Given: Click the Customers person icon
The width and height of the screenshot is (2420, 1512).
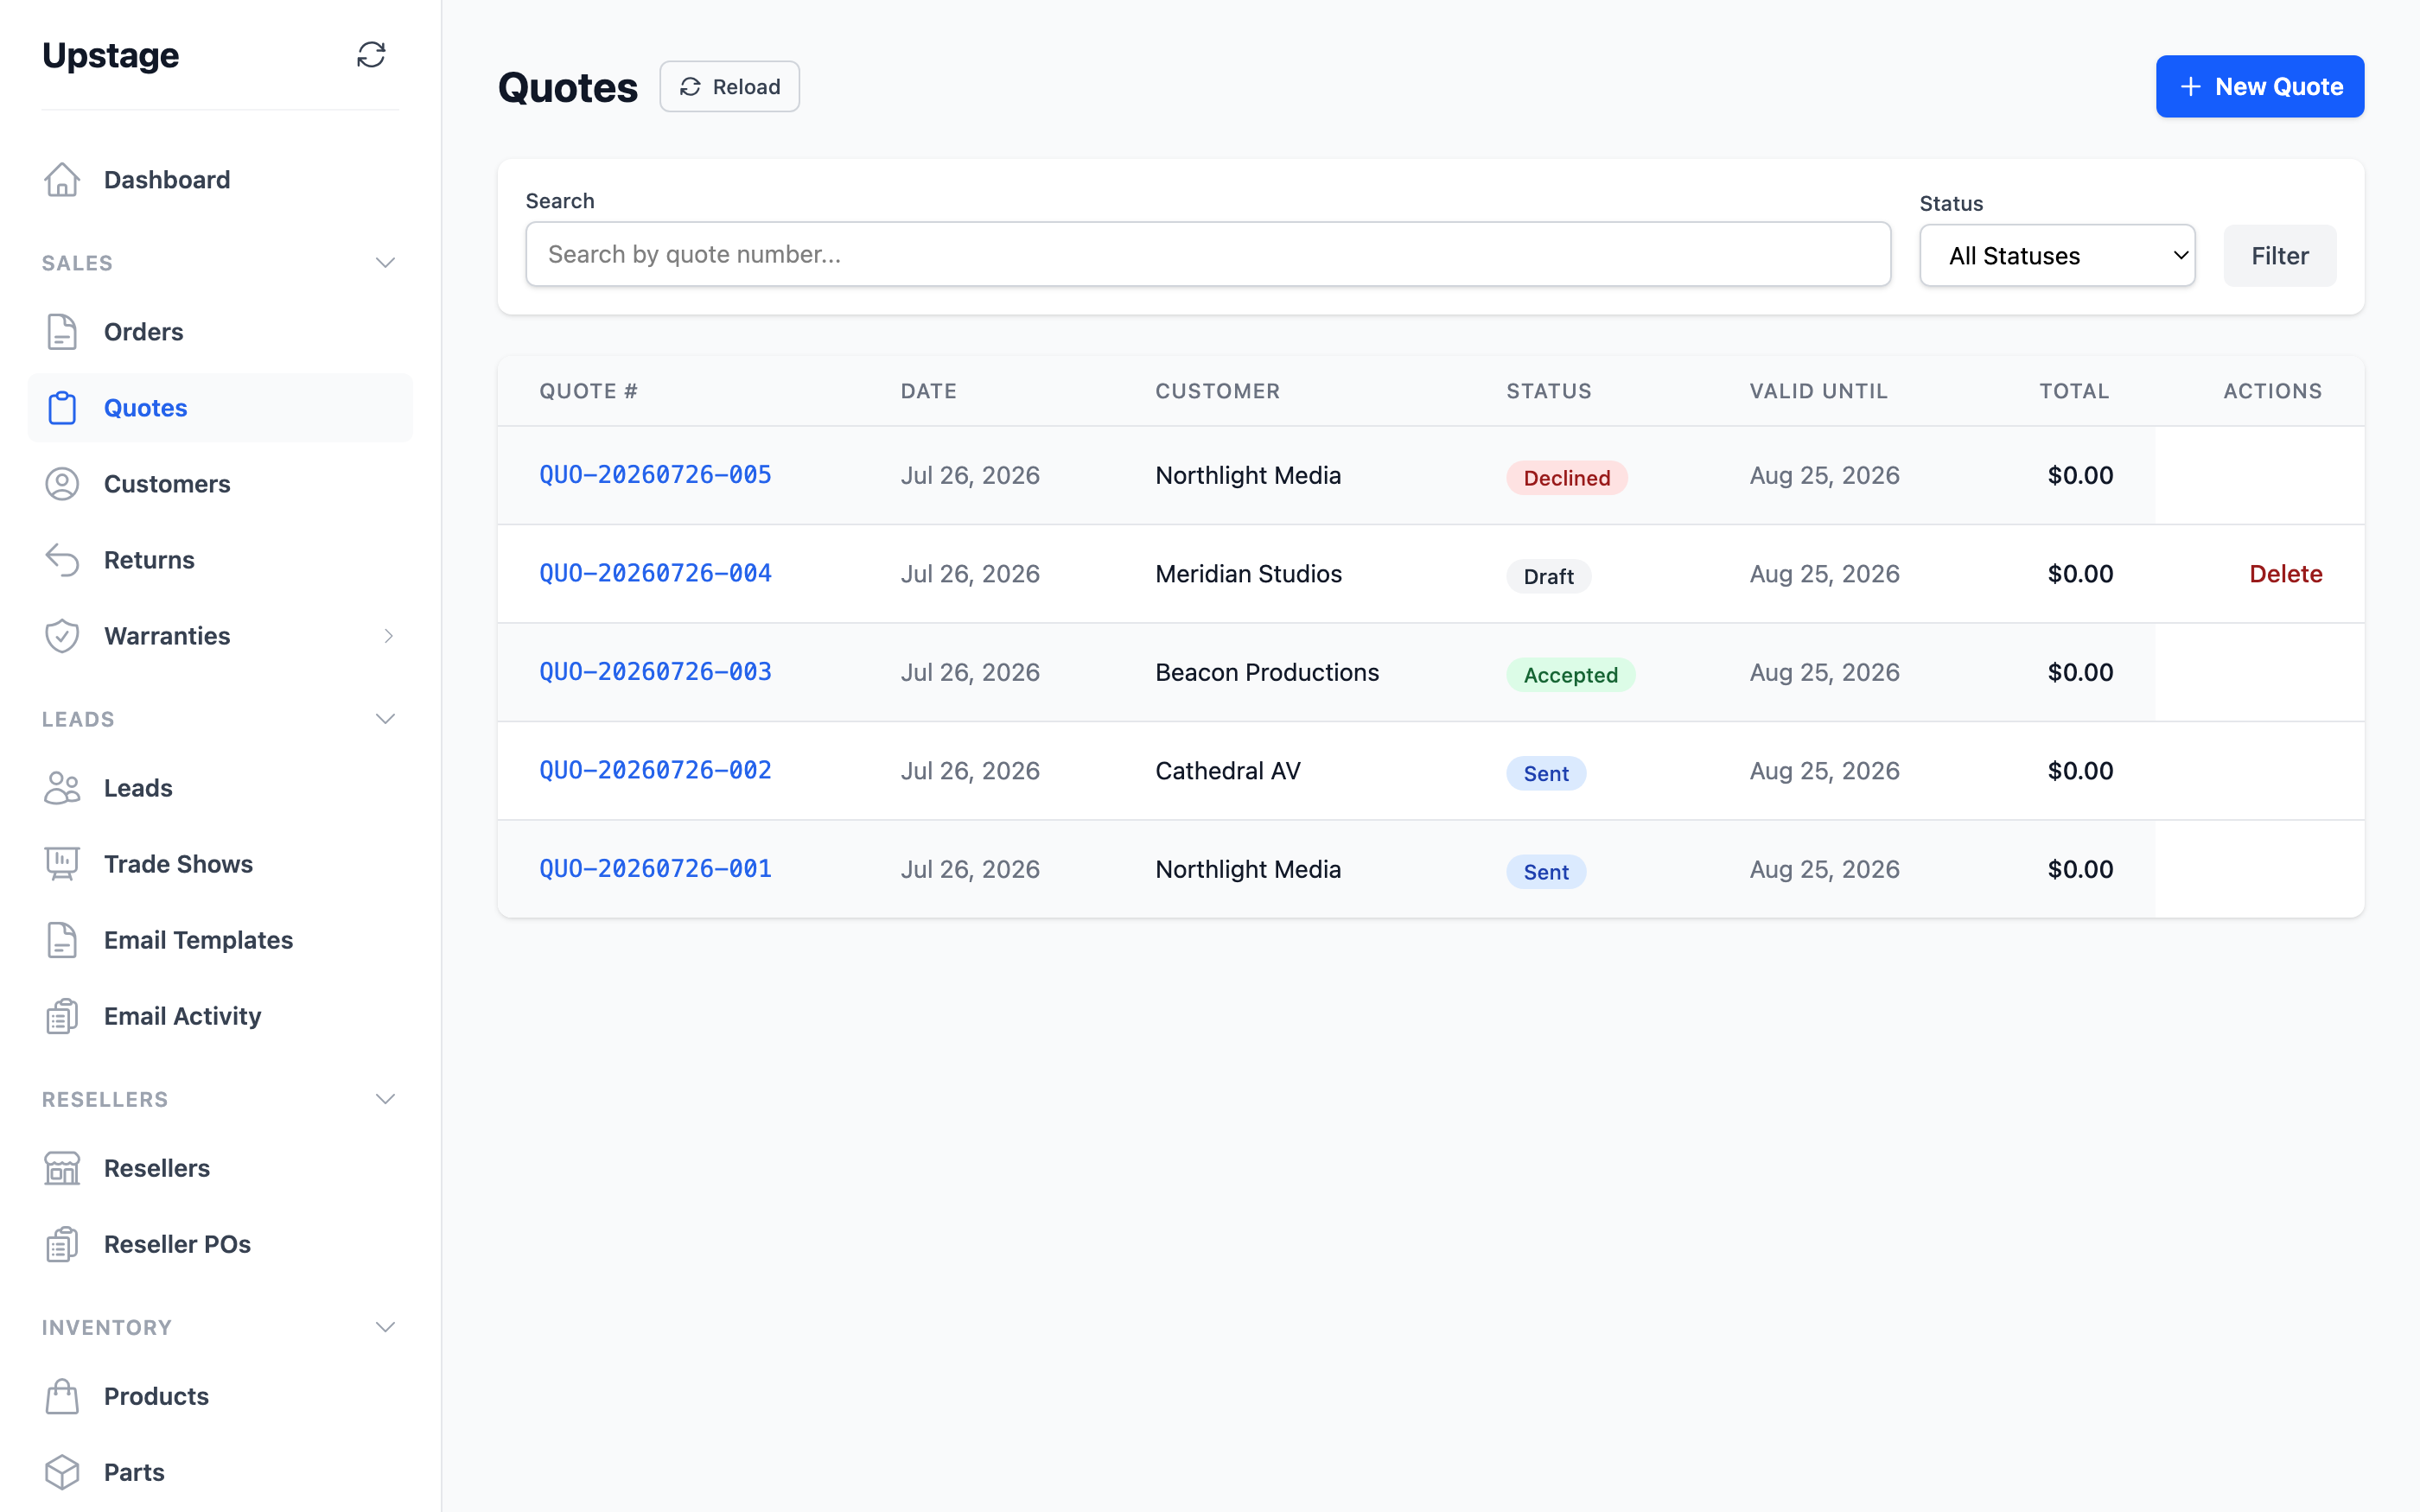Looking at the screenshot, I should [62, 484].
